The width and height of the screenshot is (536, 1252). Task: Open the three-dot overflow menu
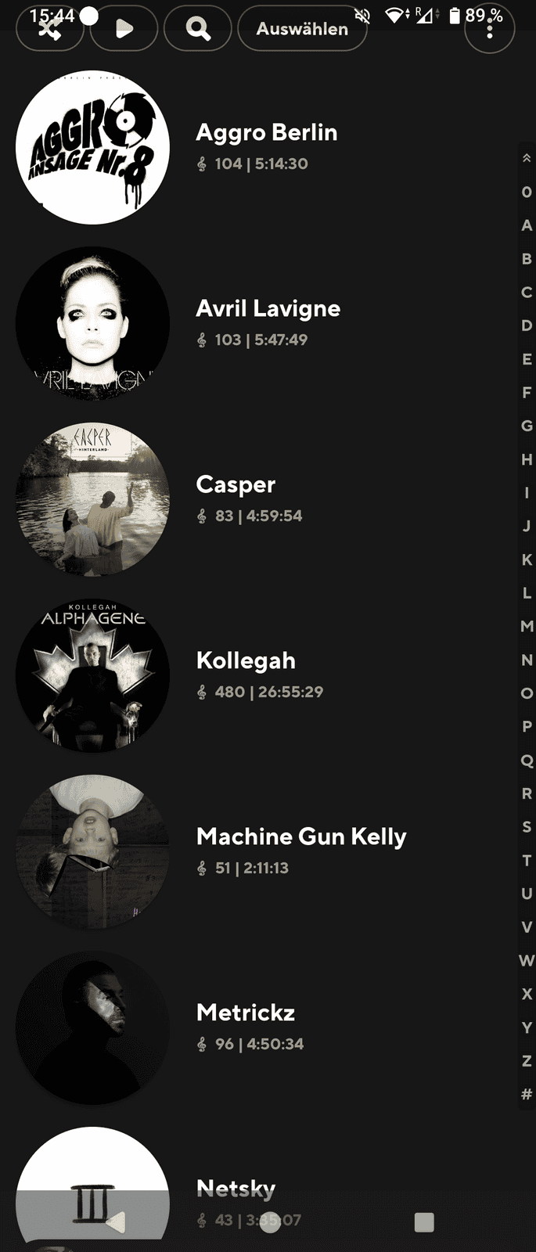pyautogui.click(x=490, y=29)
